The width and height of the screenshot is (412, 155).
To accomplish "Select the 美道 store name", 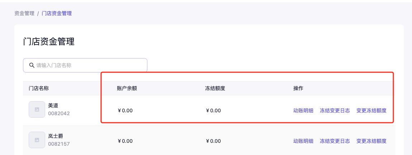I will 53,106.
